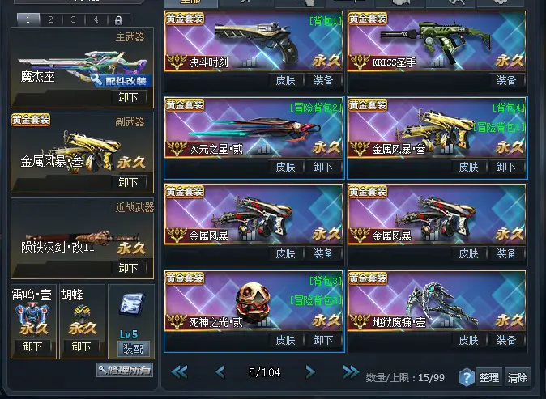Click 清除 clear button
This screenshot has height=399, width=546.
pos(517,377)
